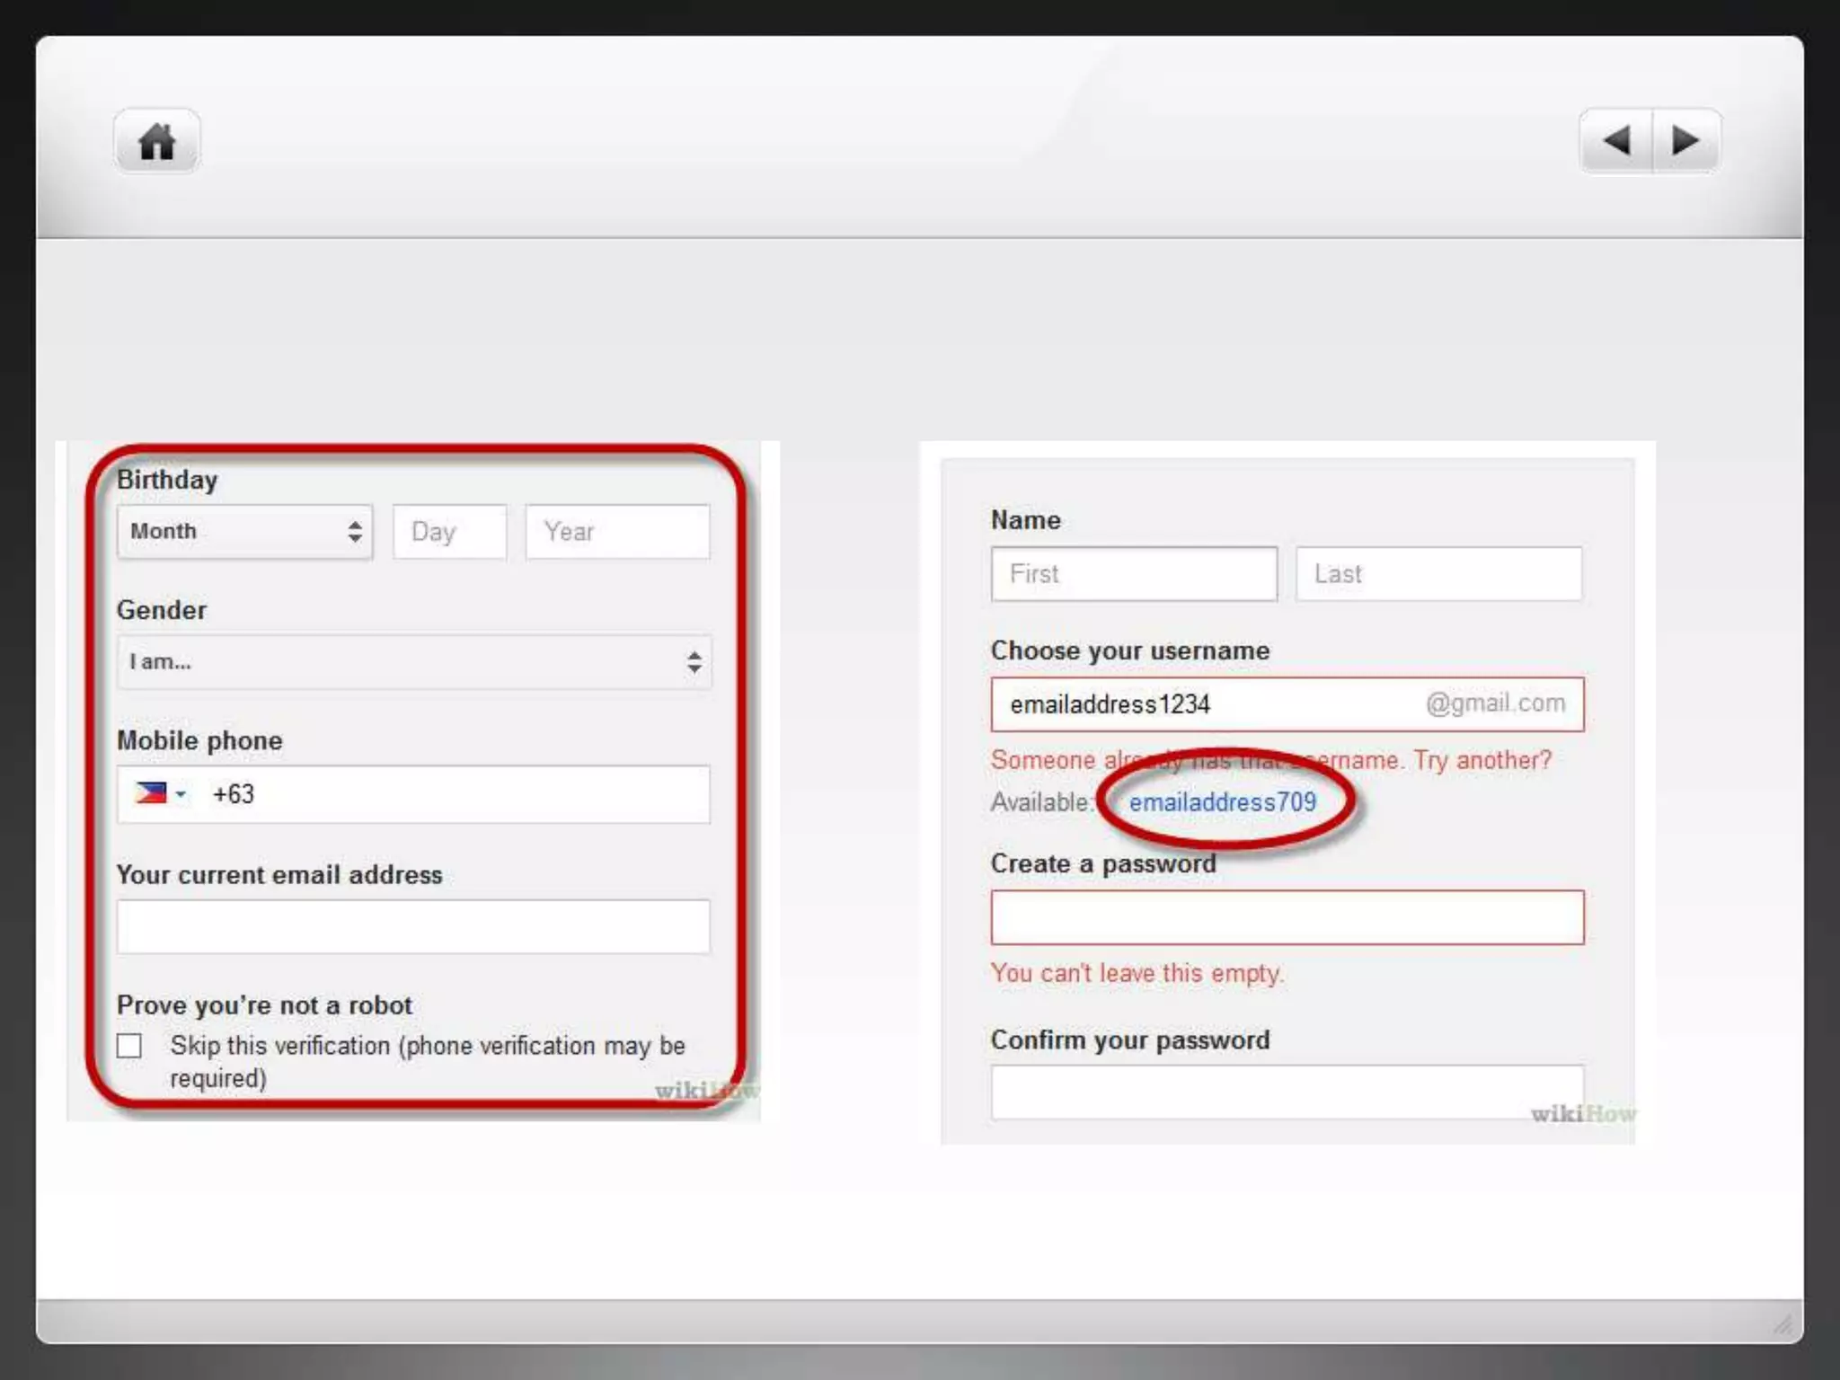Screen dimensions: 1840x1380
Task: Open the Philippines flag country selector
Action: 161,793
